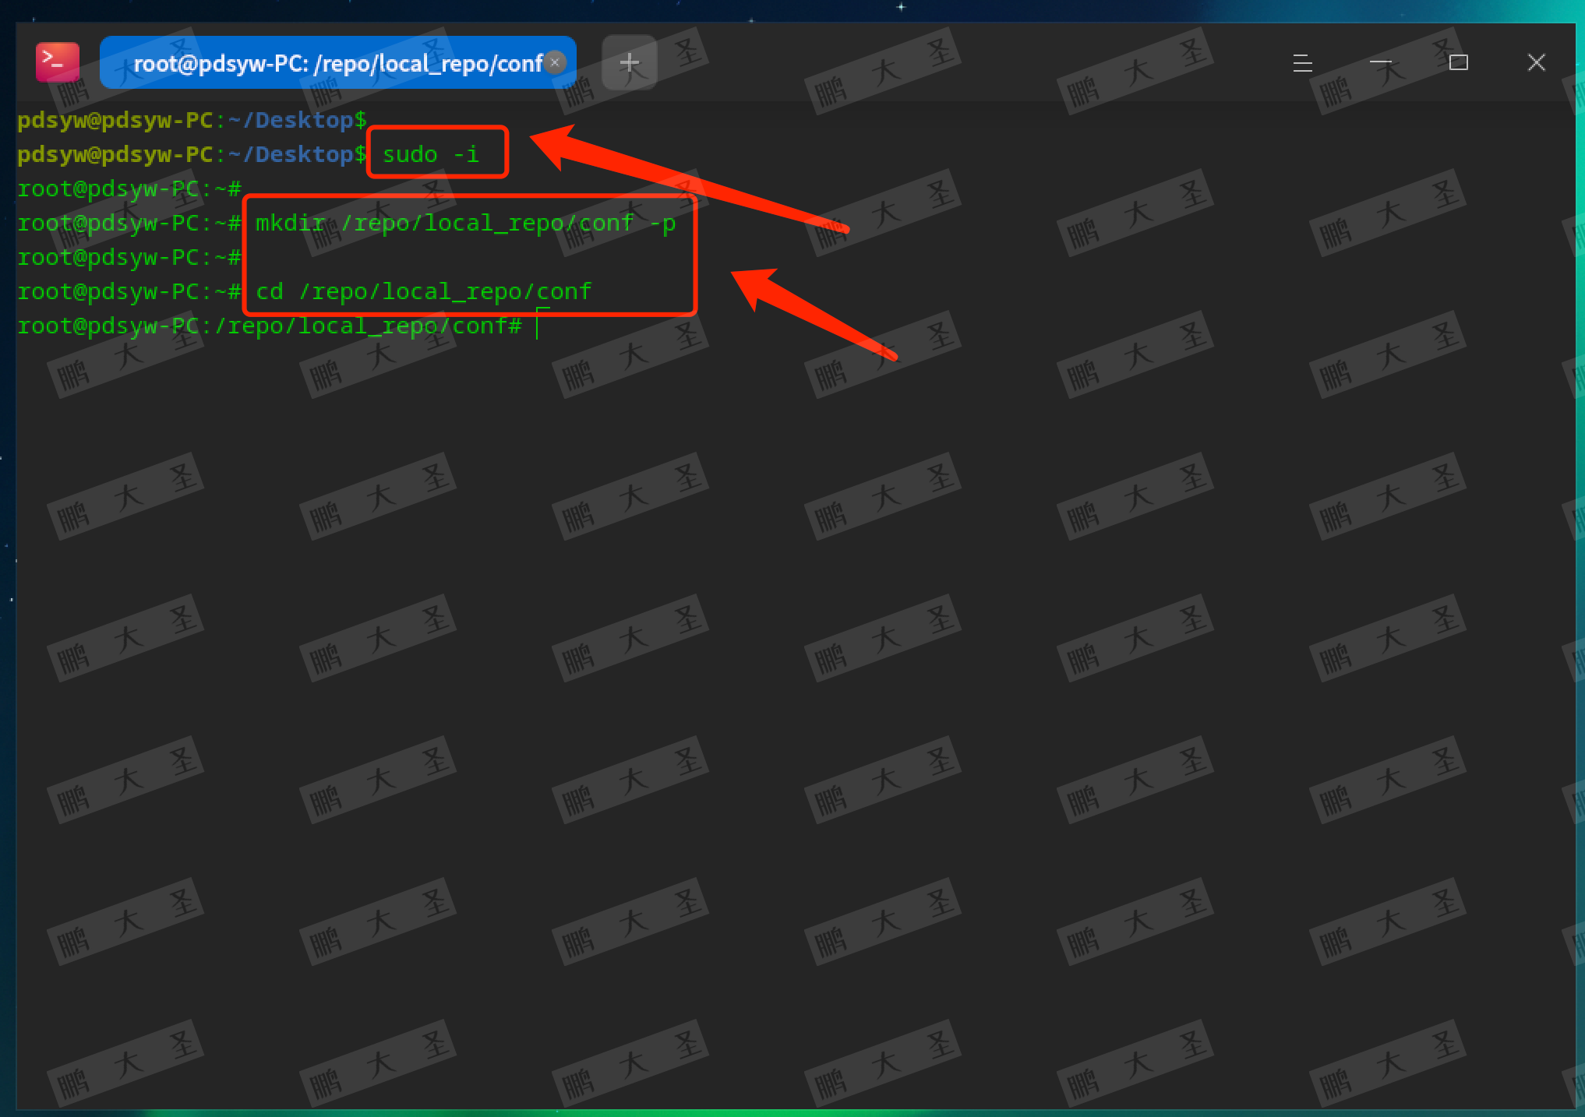Image resolution: width=1585 pixels, height=1117 pixels.
Task: Click the first 'pdsyw@pdsyw-PC:~/Desktop$' prompt line
Action: (x=191, y=120)
